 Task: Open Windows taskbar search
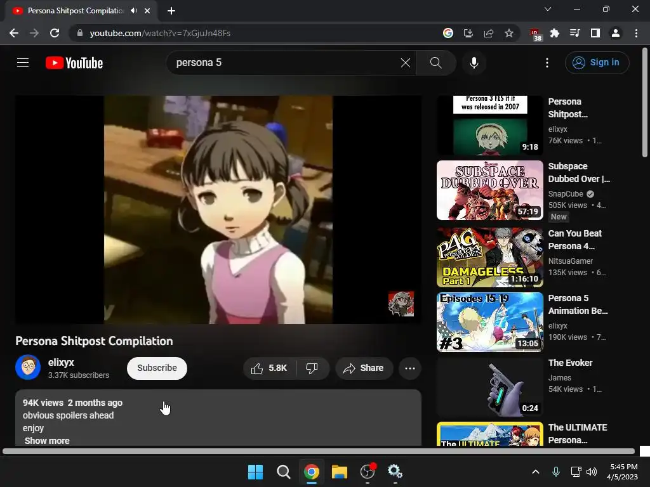tap(284, 472)
